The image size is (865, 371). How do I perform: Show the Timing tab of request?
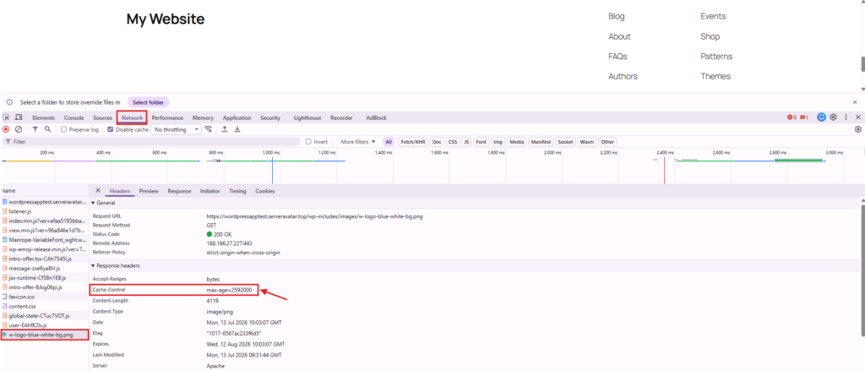pyautogui.click(x=237, y=191)
